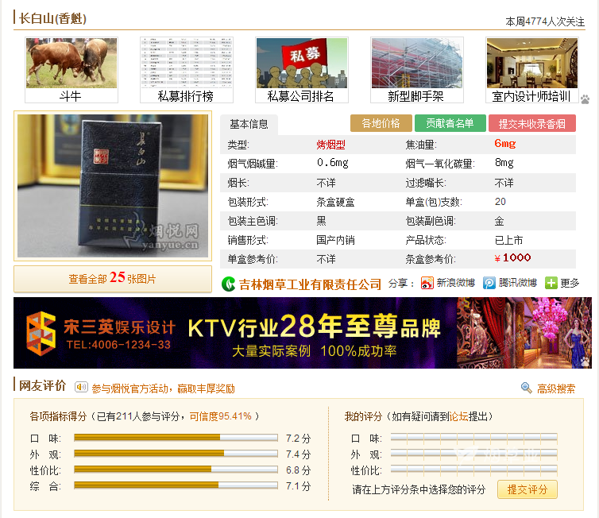Click the 0.6mg nicotine value
599x518 pixels.
click(332, 163)
